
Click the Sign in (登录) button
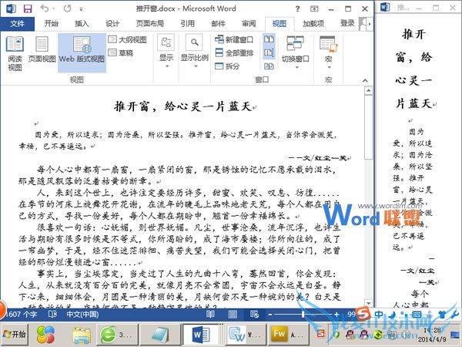347,23
